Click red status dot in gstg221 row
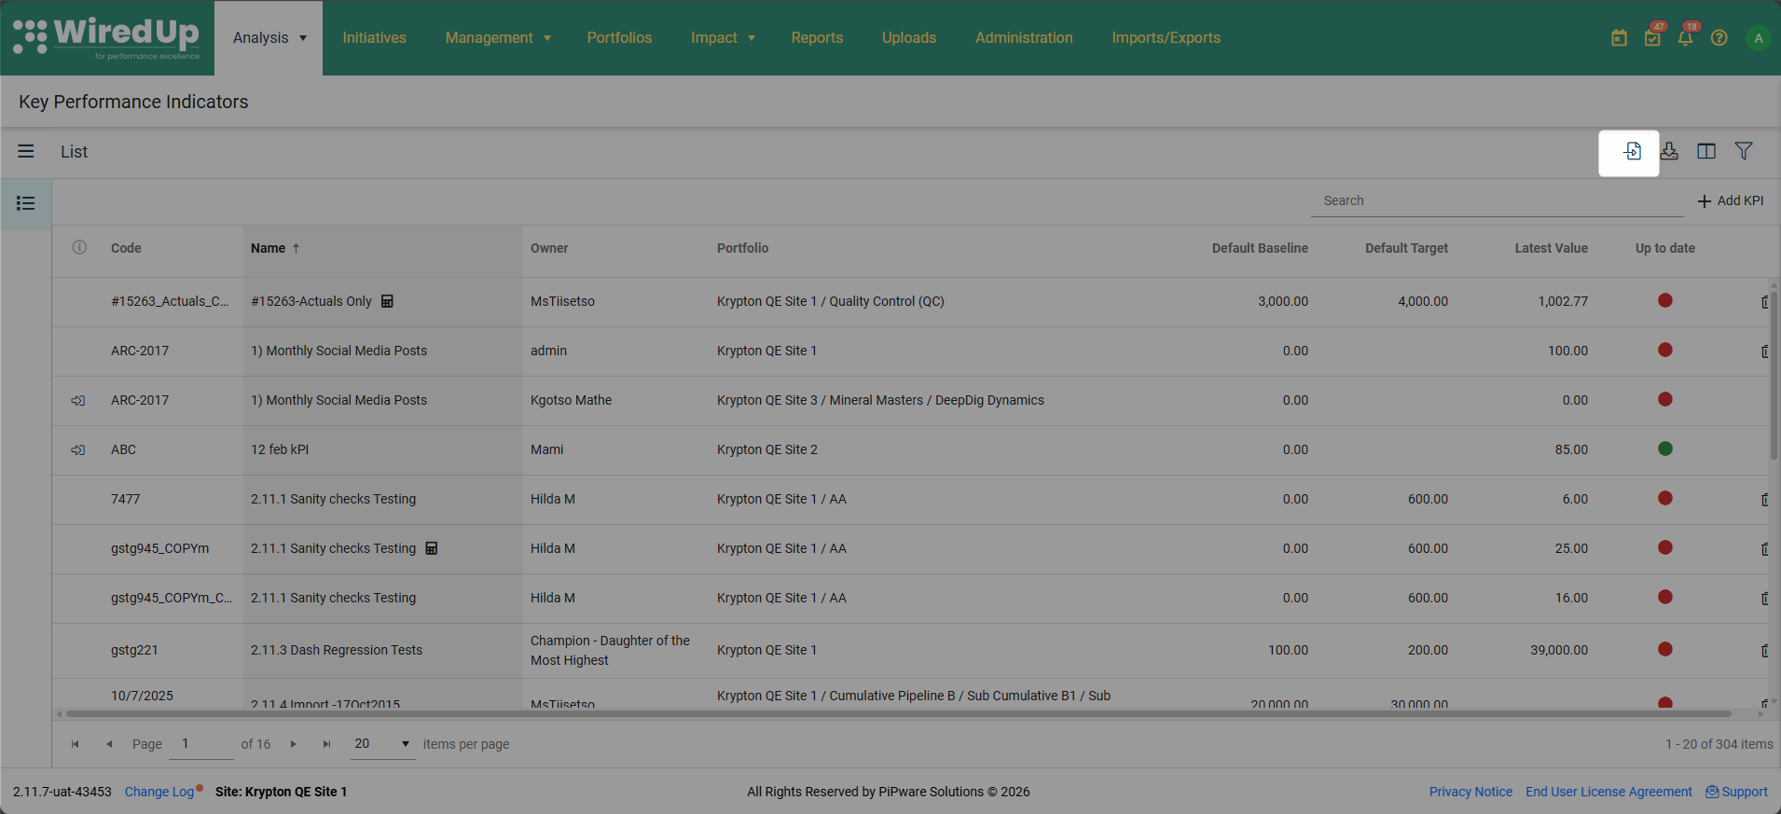The image size is (1781, 814). point(1665,649)
